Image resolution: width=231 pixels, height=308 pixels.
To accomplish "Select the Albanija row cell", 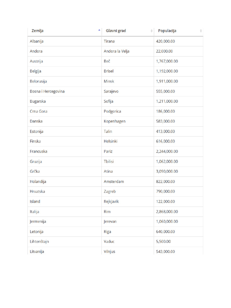I will 37,41.
